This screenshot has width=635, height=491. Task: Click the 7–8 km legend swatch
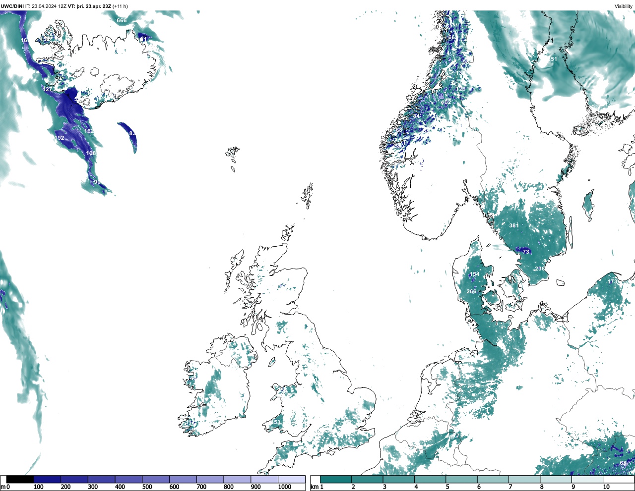coord(524,479)
